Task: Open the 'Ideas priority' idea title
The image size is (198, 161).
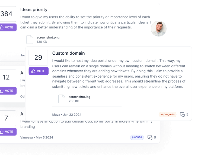Action: tap(34, 10)
